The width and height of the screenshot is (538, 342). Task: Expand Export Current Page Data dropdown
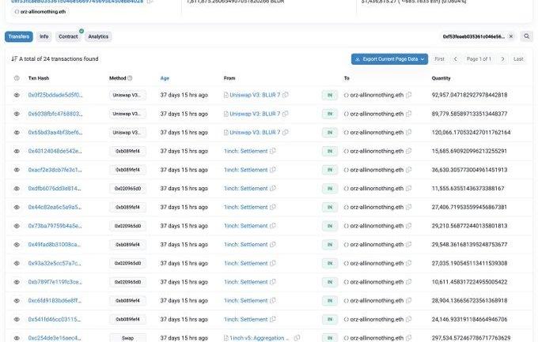(x=389, y=59)
